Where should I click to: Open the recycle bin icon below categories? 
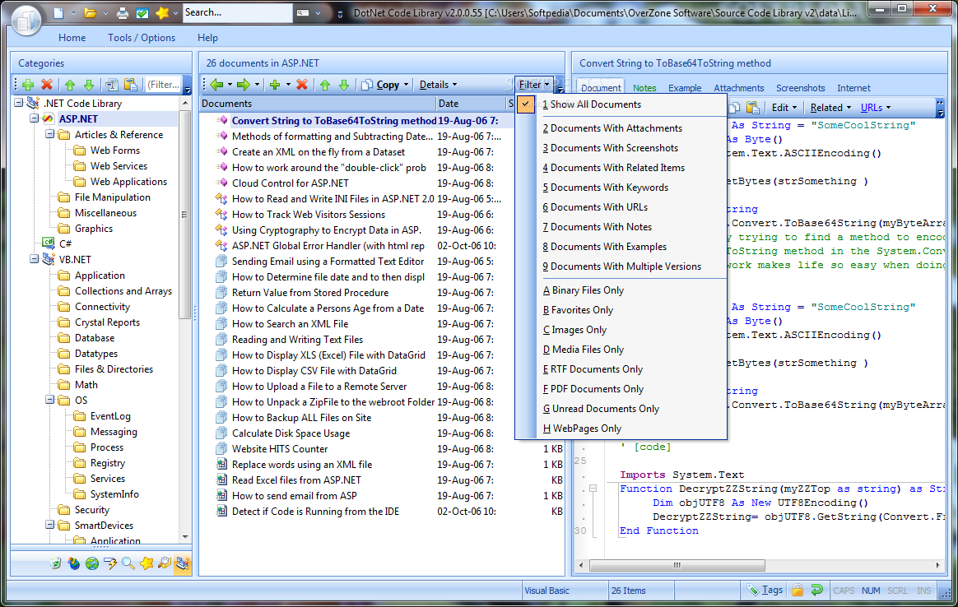point(56,563)
